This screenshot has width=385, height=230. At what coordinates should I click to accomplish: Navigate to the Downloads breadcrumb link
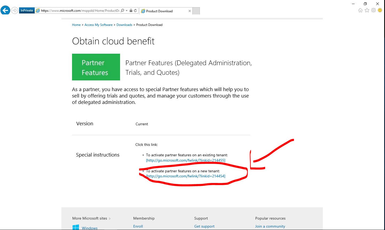pos(124,25)
